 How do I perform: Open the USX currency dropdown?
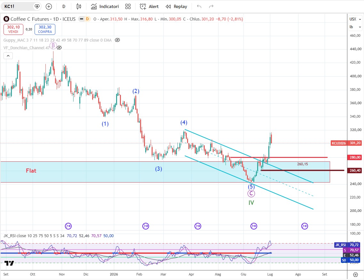pyautogui.click(x=355, y=19)
